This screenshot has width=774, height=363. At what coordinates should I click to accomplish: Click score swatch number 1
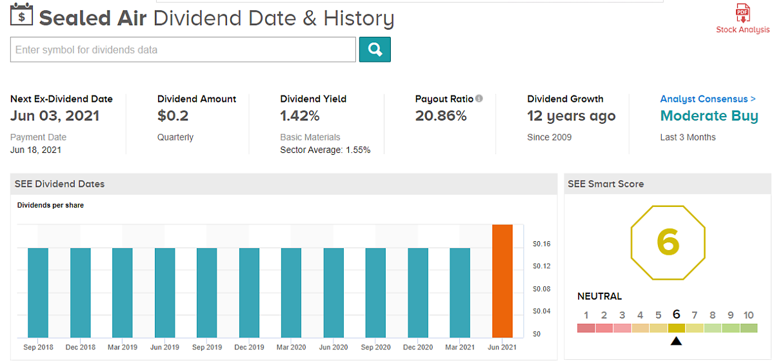(586, 328)
